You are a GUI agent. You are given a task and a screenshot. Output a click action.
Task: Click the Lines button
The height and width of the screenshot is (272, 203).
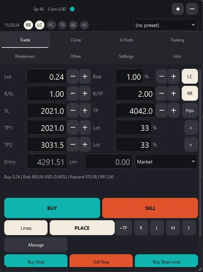click(x=26, y=228)
